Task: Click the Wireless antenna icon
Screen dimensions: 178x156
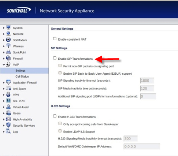Action: click(8, 46)
